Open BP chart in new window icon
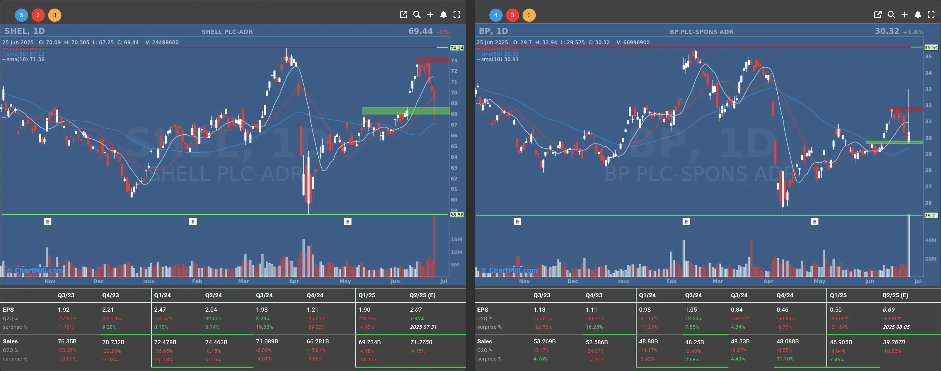941x371 pixels. pyautogui.click(x=878, y=15)
